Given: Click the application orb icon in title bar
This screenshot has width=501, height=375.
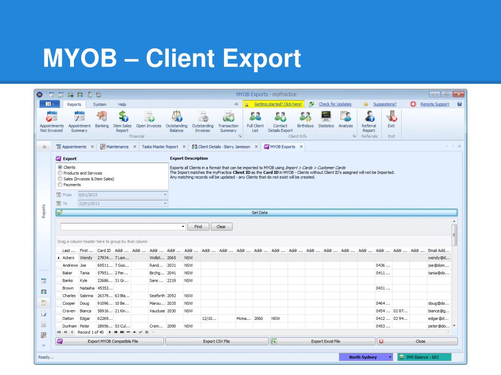Looking at the screenshot, I should (40, 94).
